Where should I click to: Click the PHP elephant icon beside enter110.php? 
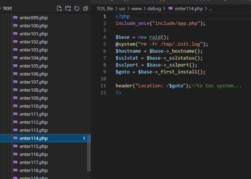(15, 106)
